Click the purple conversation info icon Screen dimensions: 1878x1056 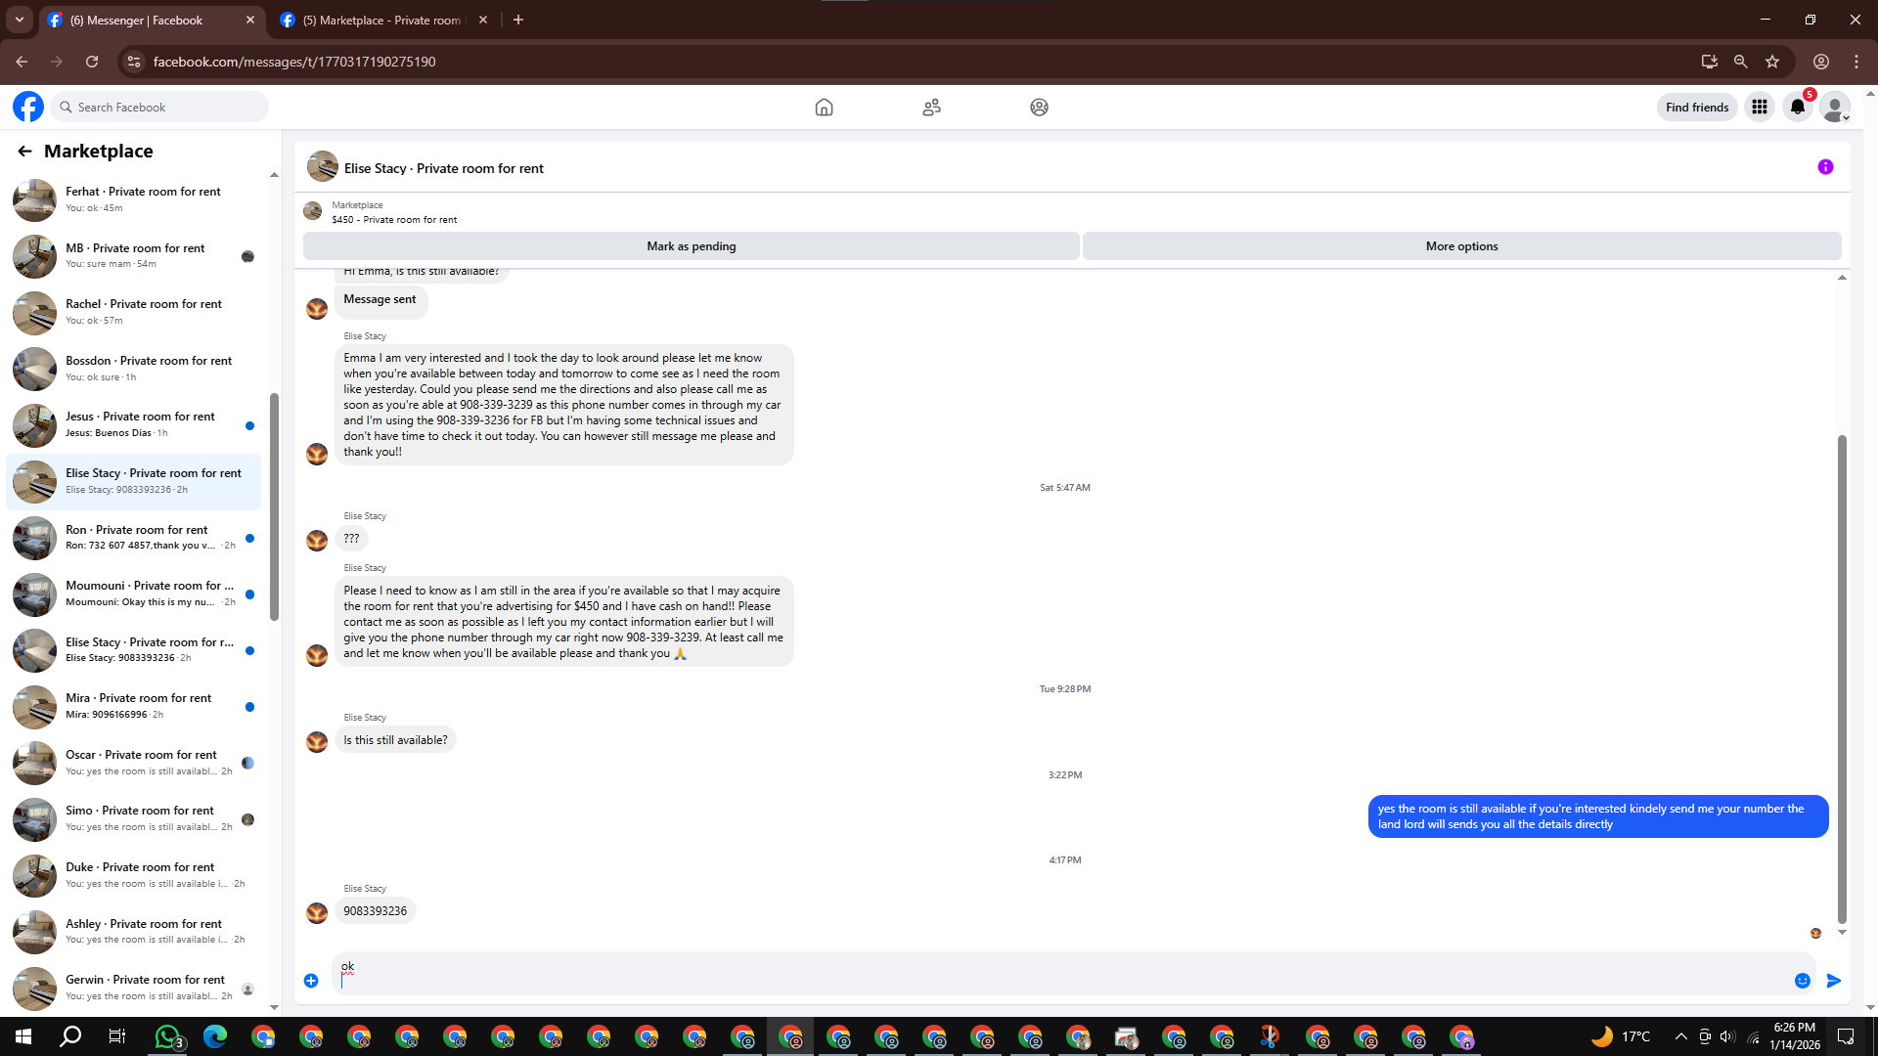pyautogui.click(x=1825, y=167)
